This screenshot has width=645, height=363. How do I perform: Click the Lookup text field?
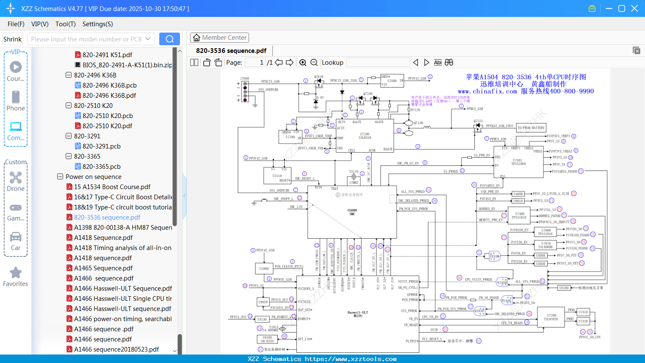coord(378,63)
